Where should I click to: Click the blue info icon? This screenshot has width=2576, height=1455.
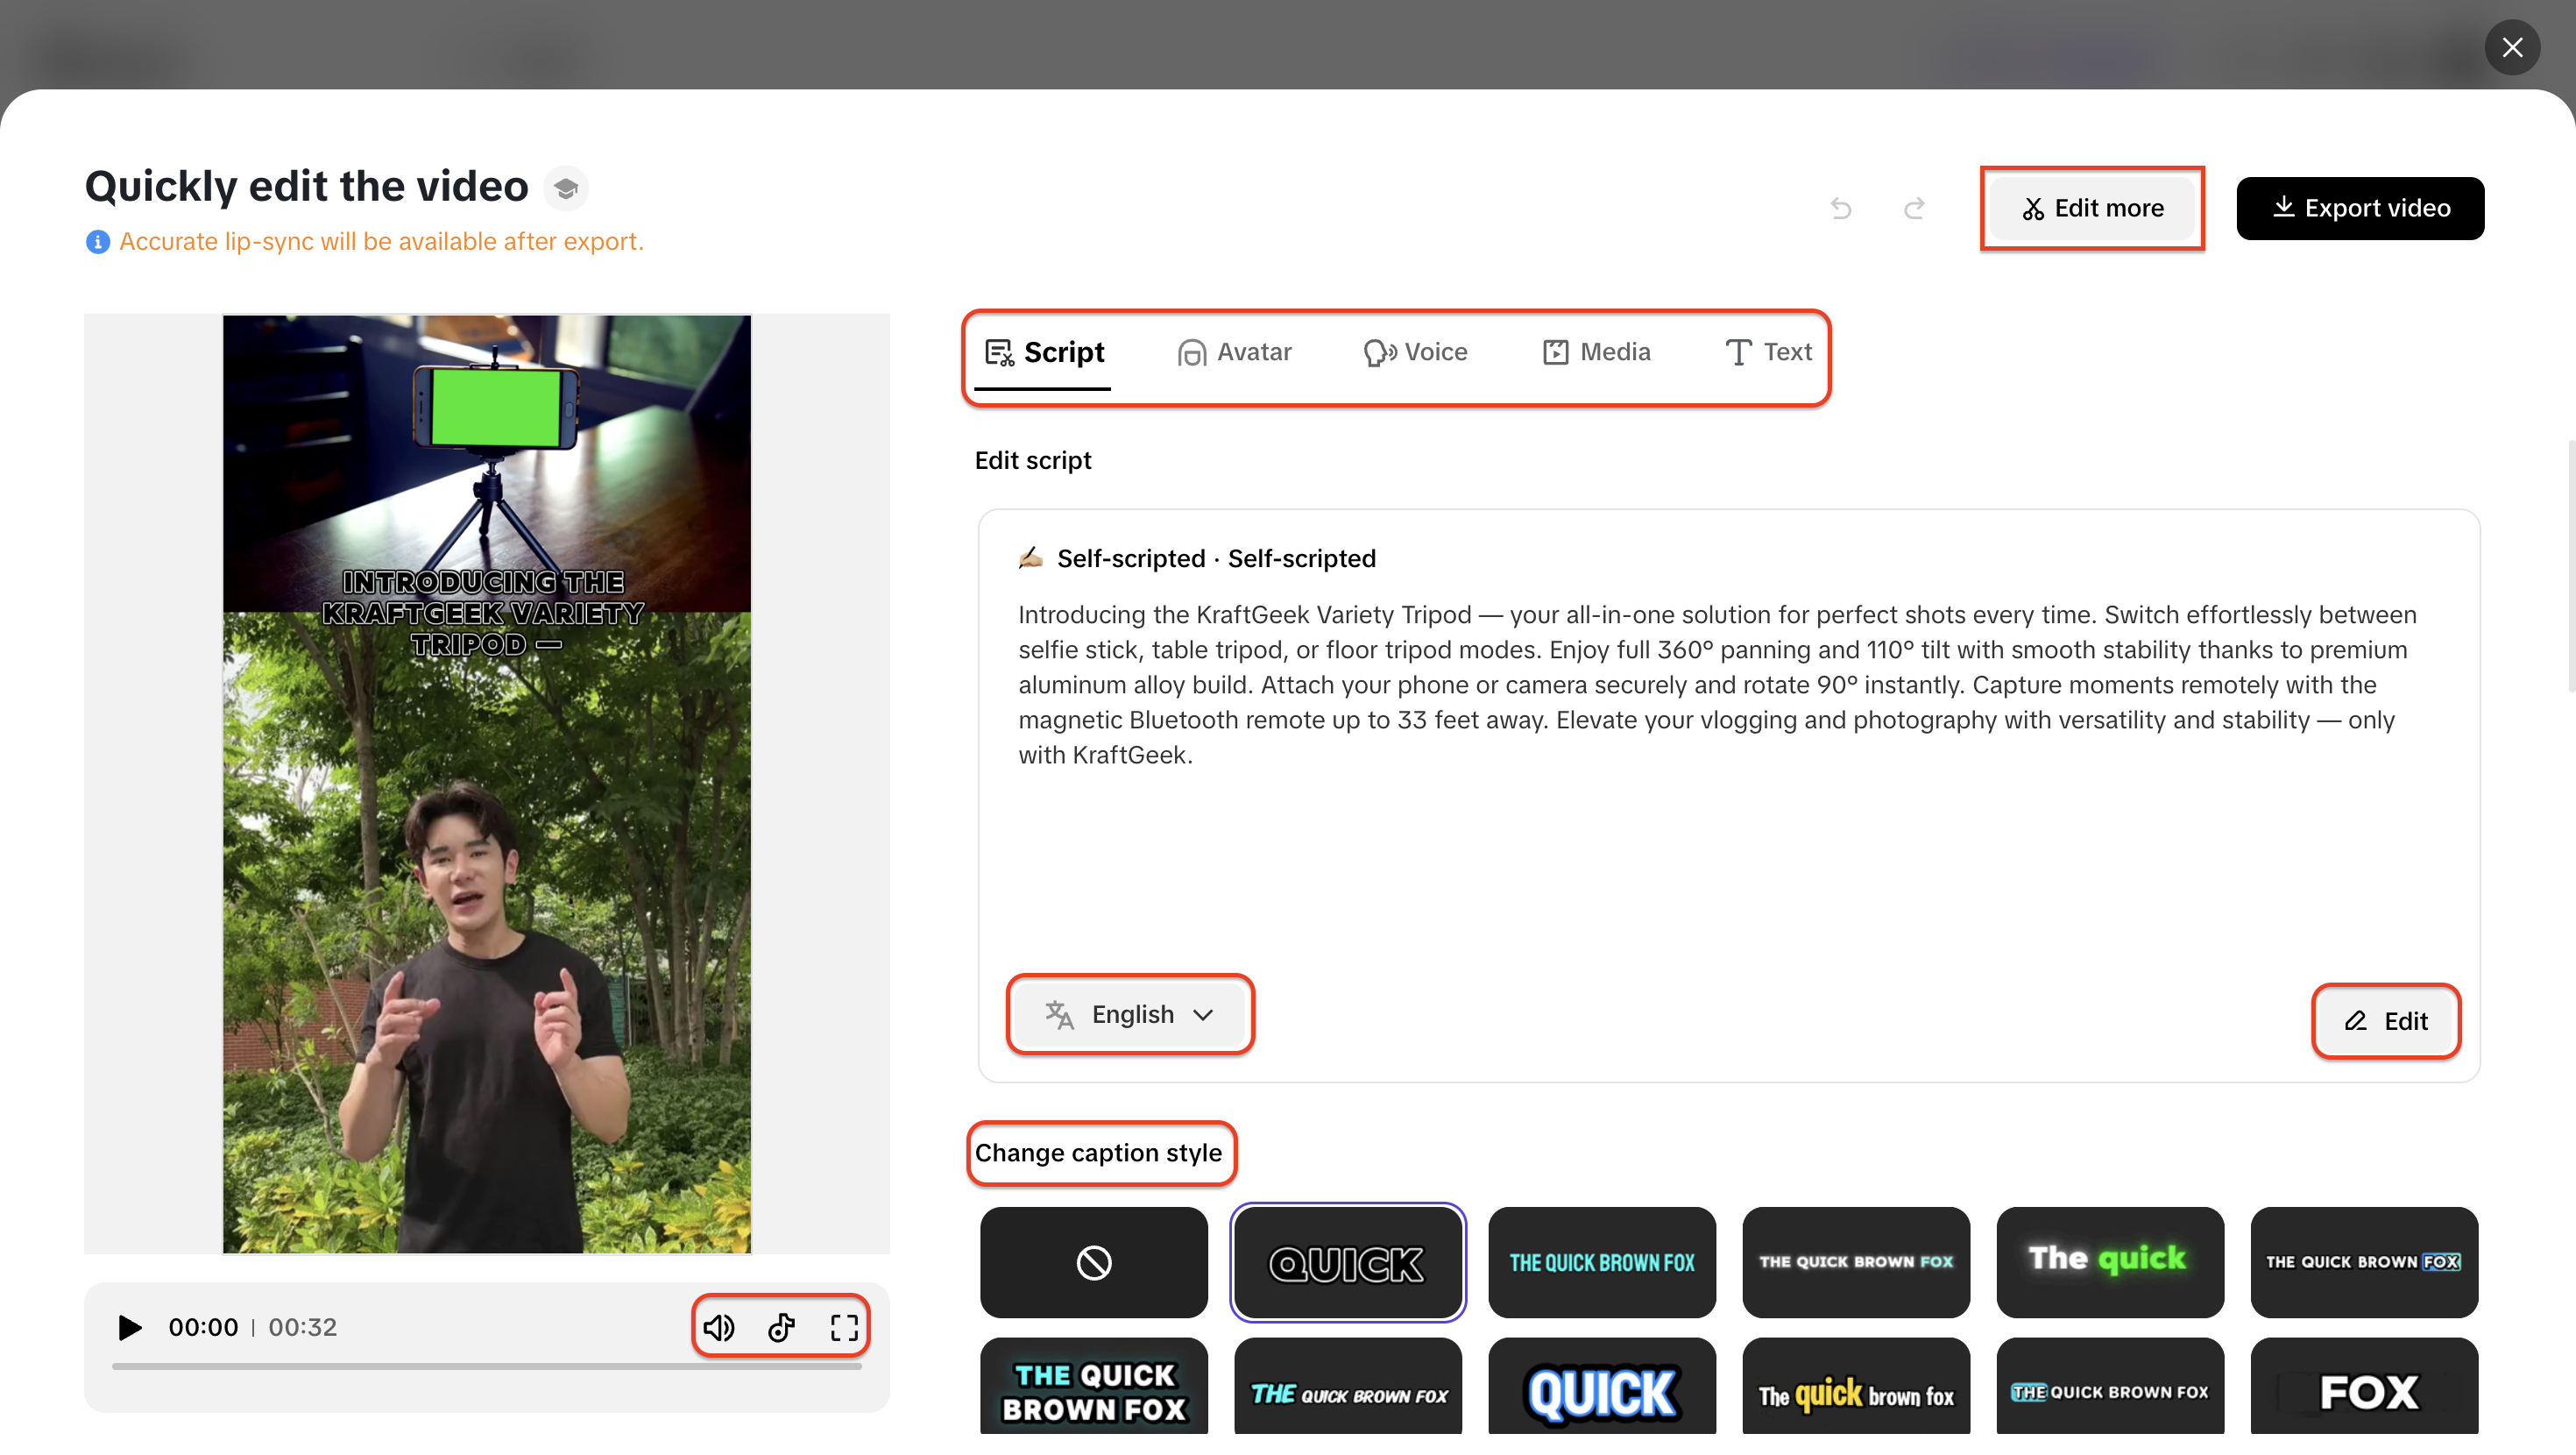tap(97, 241)
